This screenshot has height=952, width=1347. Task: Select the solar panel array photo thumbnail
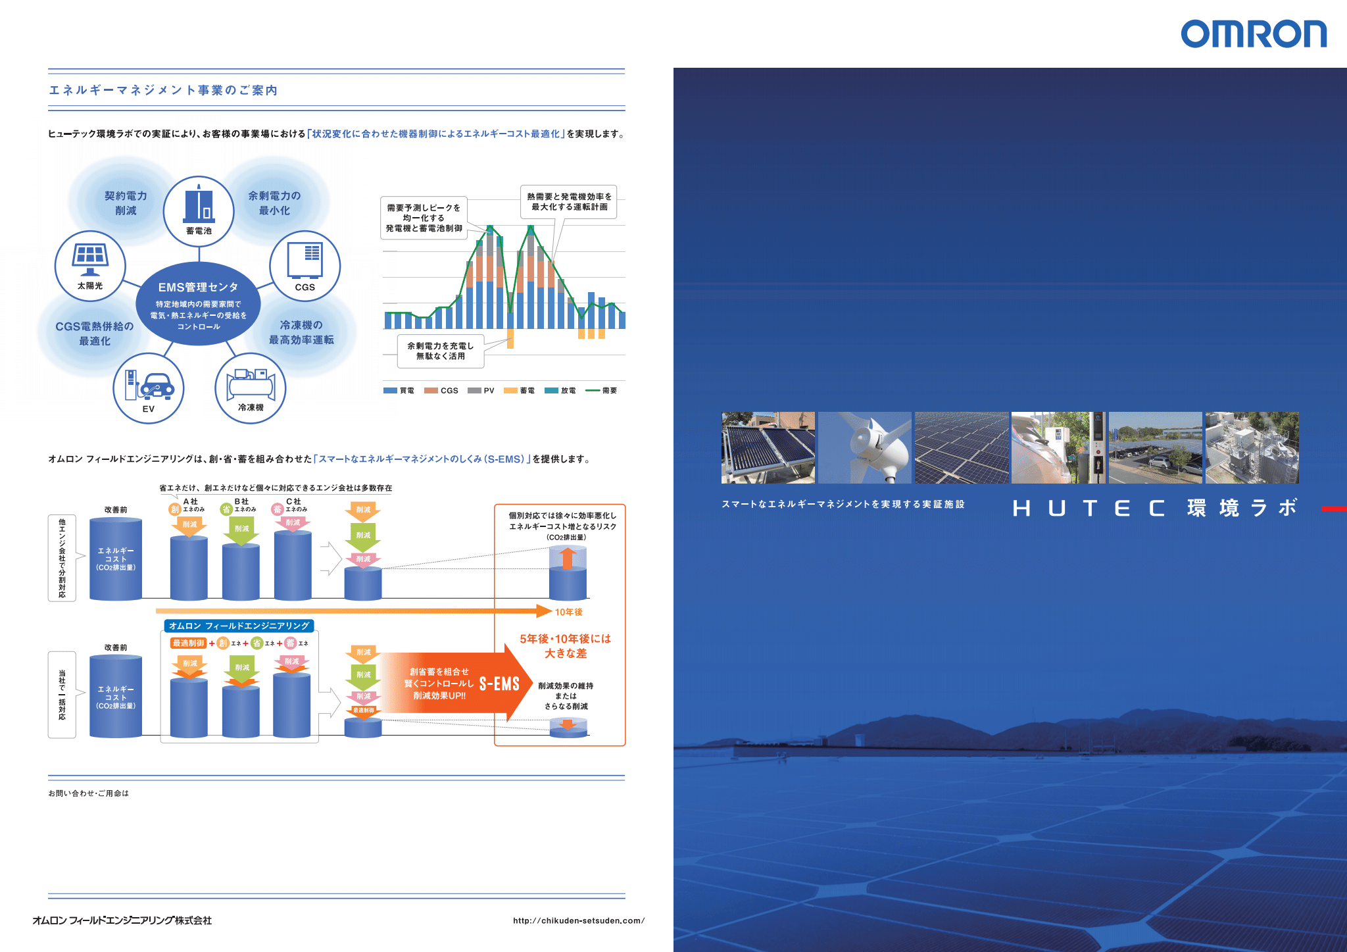(962, 447)
